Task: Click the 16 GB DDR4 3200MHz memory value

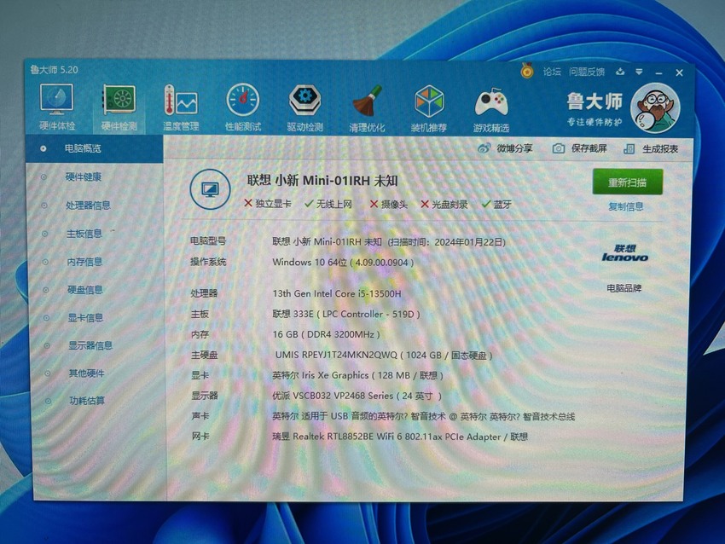Action: pyautogui.click(x=326, y=334)
